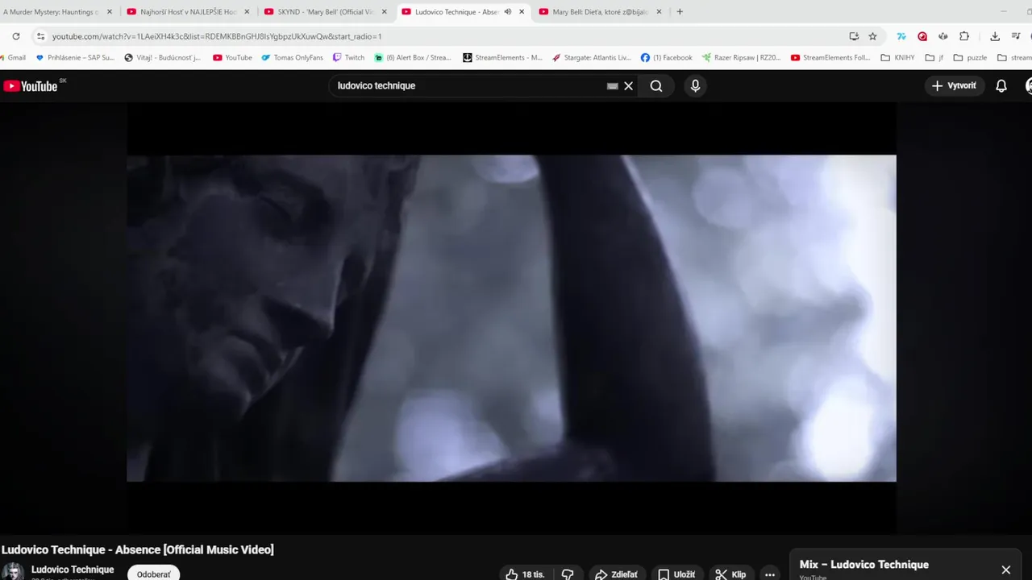Open the StreamElements - M... bookmark
This screenshot has height=580, width=1032.
(x=502, y=58)
